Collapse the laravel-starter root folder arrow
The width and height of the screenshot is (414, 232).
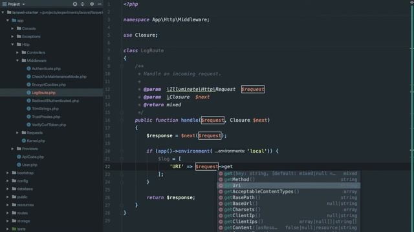pos(3,12)
